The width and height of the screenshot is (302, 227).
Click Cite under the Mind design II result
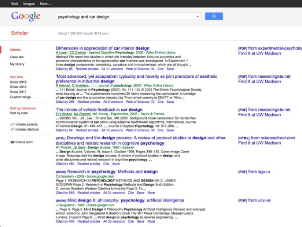(131, 221)
